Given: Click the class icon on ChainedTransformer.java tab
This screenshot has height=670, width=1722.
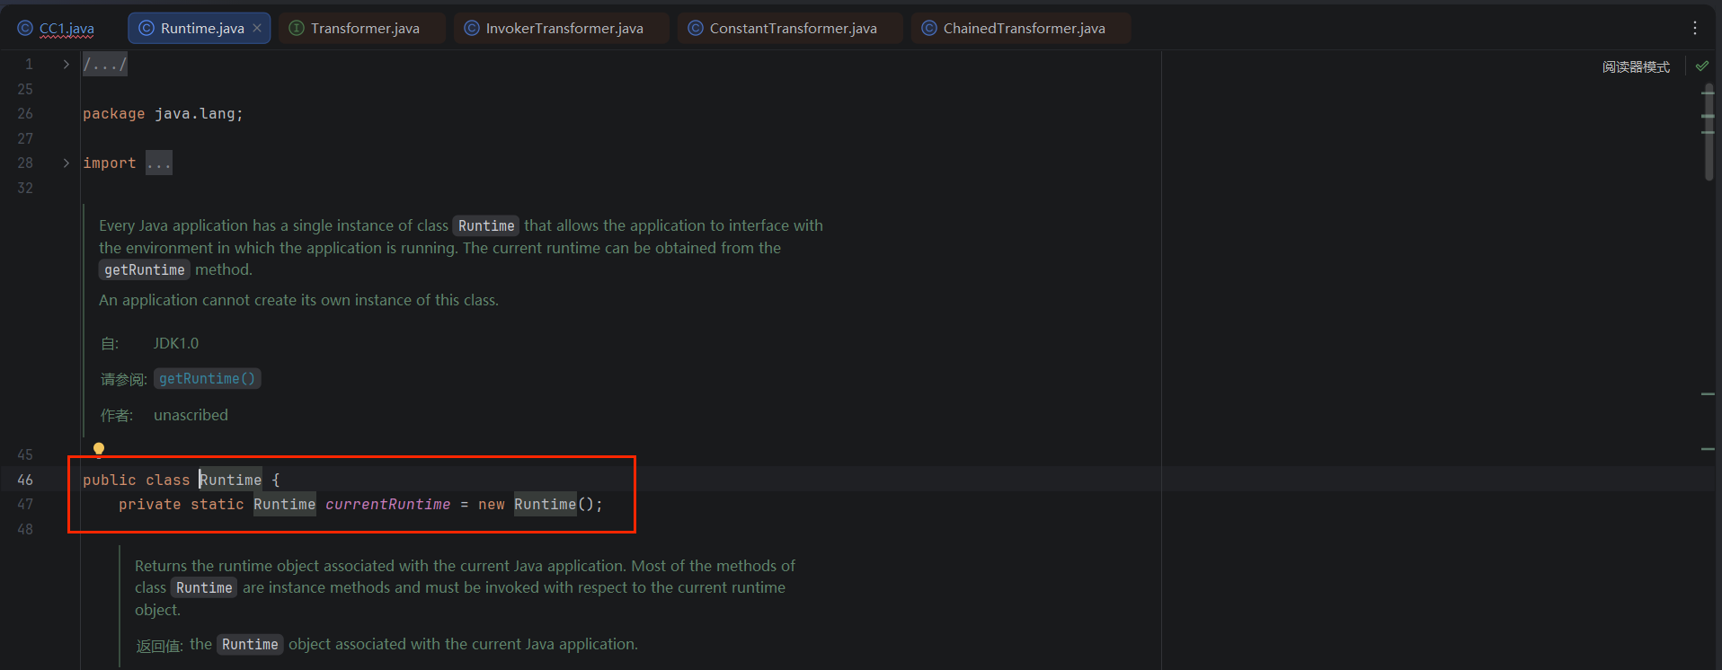Looking at the screenshot, I should (929, 29).
